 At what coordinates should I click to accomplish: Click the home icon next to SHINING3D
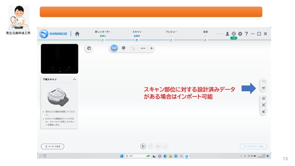click(77, 34)
